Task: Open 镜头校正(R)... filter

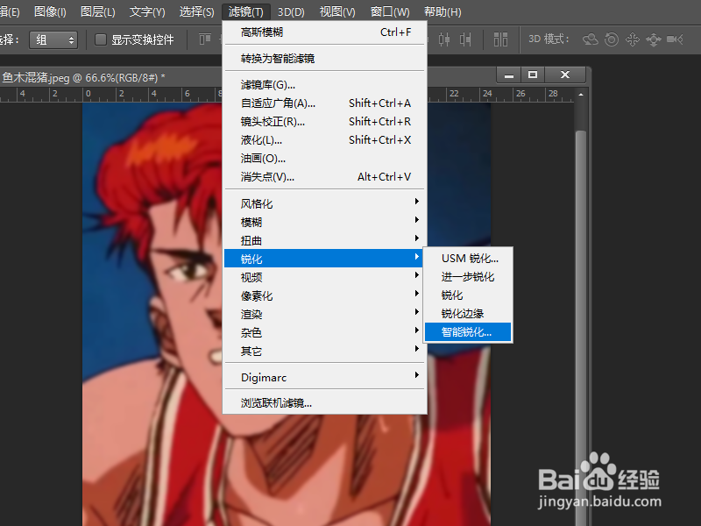Action: (325, 122)
